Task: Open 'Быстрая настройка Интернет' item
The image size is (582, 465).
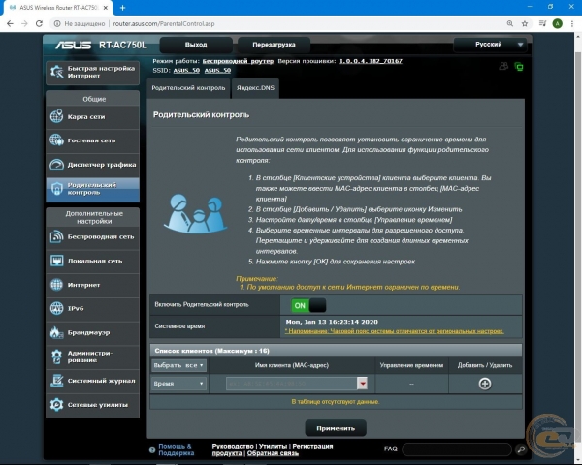Action: point(92,72)
